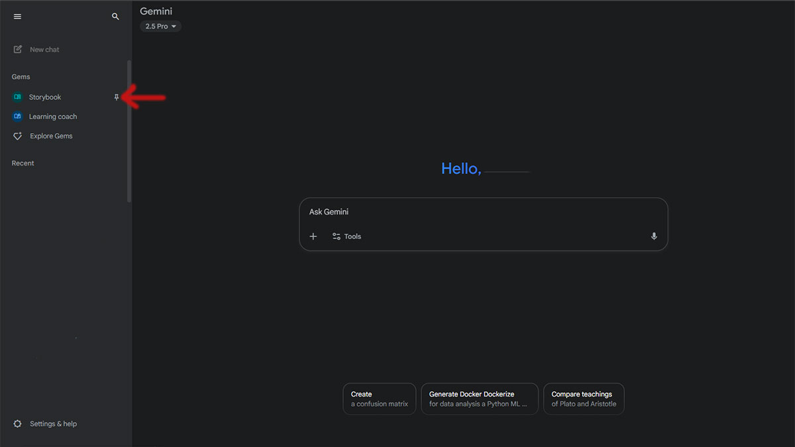Open the Tools menu in prompt box
Image resolution: width=795 pixels, height=447 pixels.
[x=346, y=236]
